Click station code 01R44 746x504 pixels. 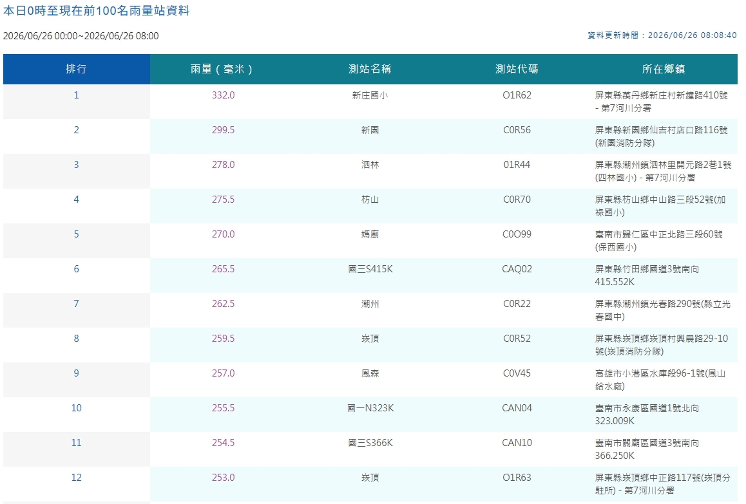pos(517,165)
